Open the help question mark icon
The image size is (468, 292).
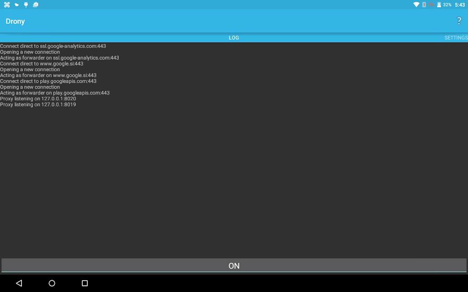tap(459, 21)
